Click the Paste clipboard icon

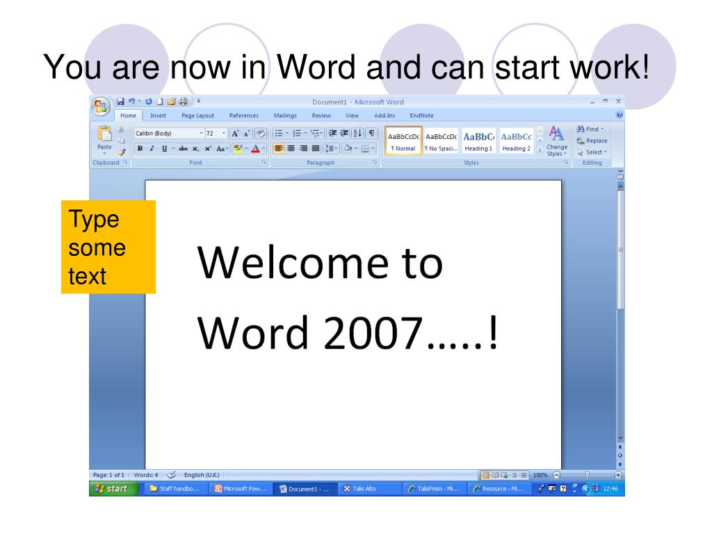(104, 134)
